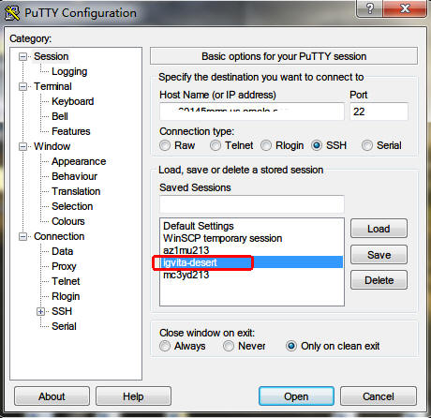This screenshot has width=431, height=418.
Task: Open the Behaviour settings category
Action: click(x=74, y=176)
